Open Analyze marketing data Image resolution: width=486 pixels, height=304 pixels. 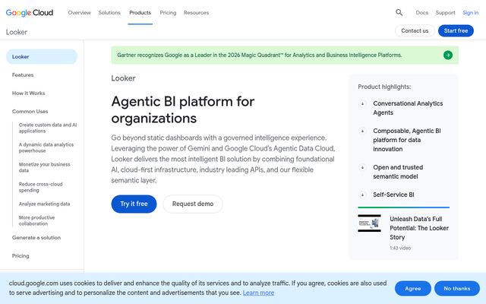[x=44, y=204]
